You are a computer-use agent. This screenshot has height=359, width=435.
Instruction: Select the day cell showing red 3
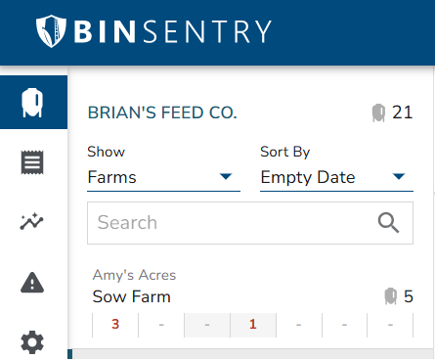pyautogui.click(x=115, y=325)
